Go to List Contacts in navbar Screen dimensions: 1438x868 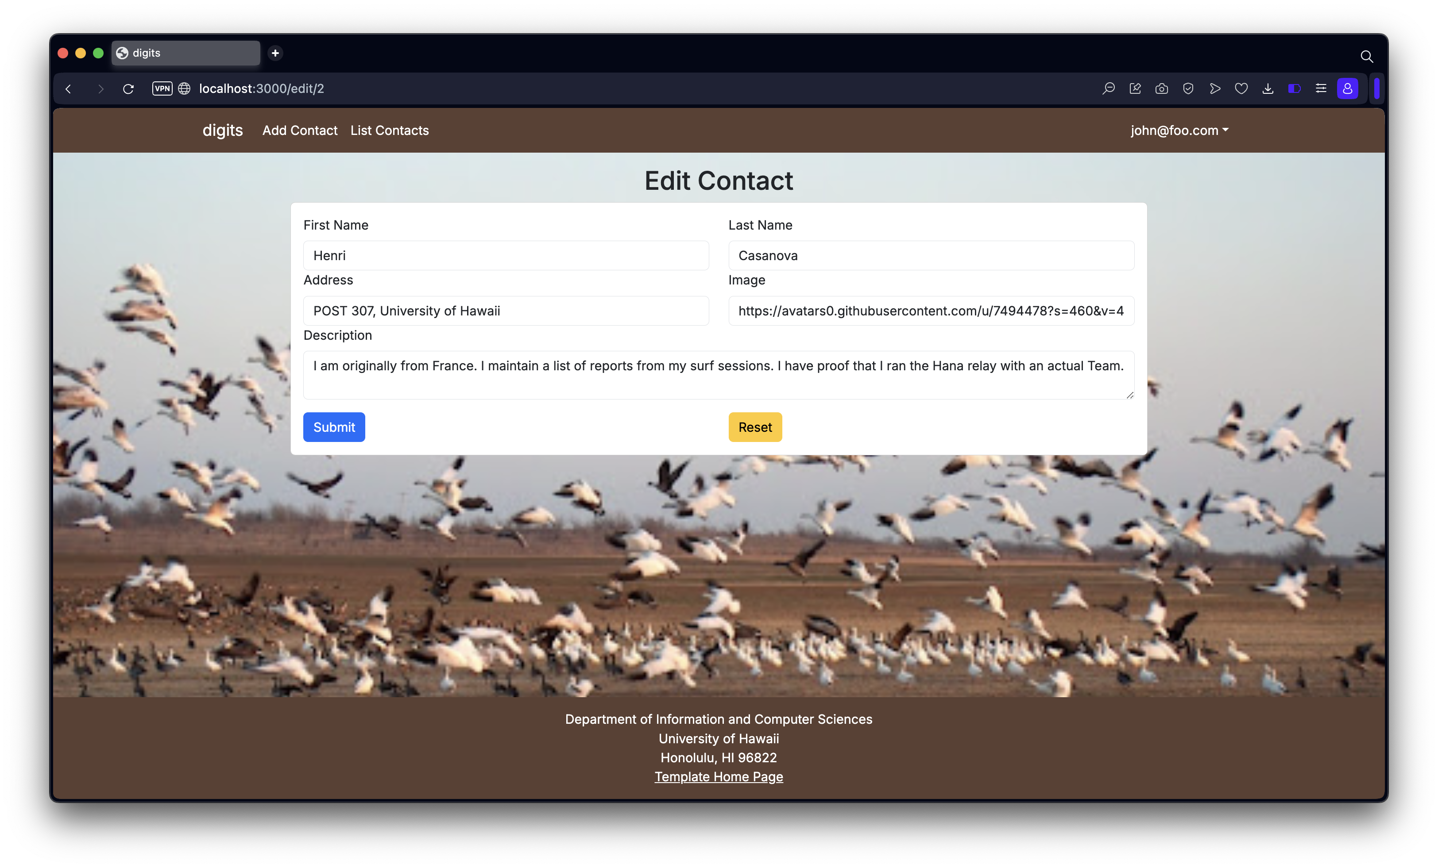point(389,131)
